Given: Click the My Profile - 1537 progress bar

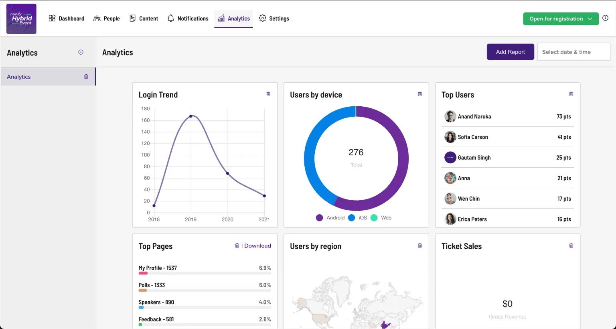Looking at the screenshot, I should (x=205, y=273).
